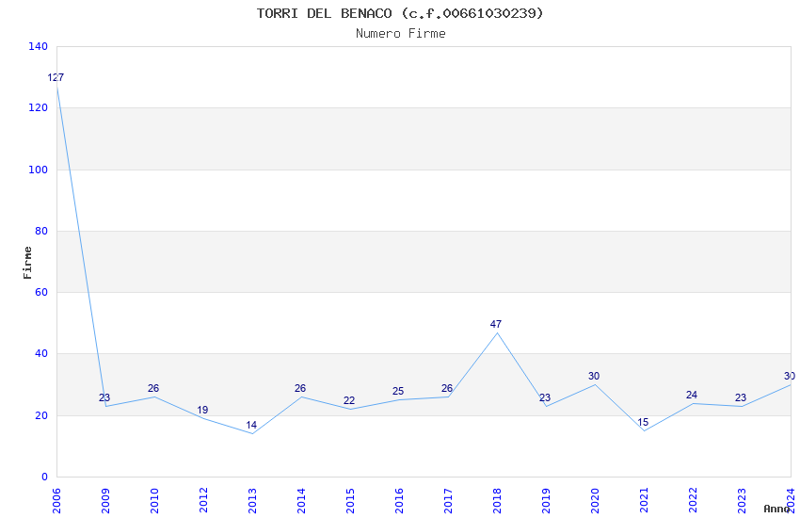The width and height of the screenshot is (800, 518).
Task: Select the 23 data label at 2023
Action: click(x=741, y=397)
